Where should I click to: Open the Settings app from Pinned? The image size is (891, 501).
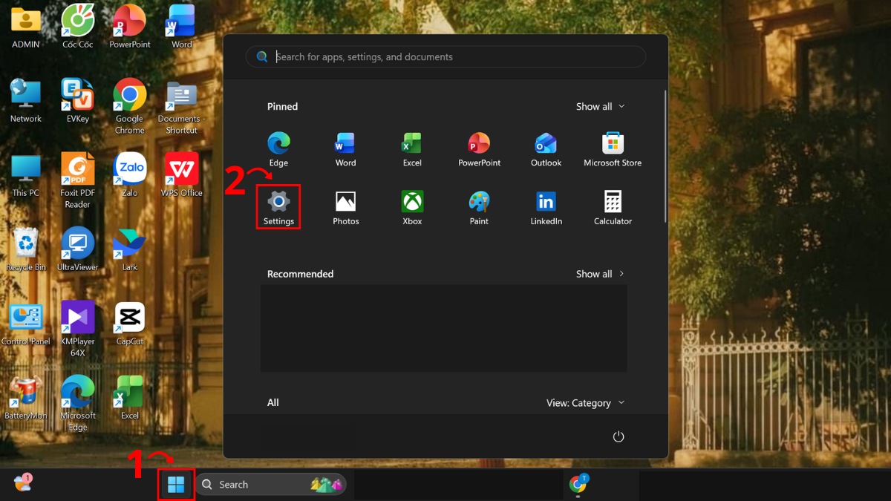(x=278, y=206)
